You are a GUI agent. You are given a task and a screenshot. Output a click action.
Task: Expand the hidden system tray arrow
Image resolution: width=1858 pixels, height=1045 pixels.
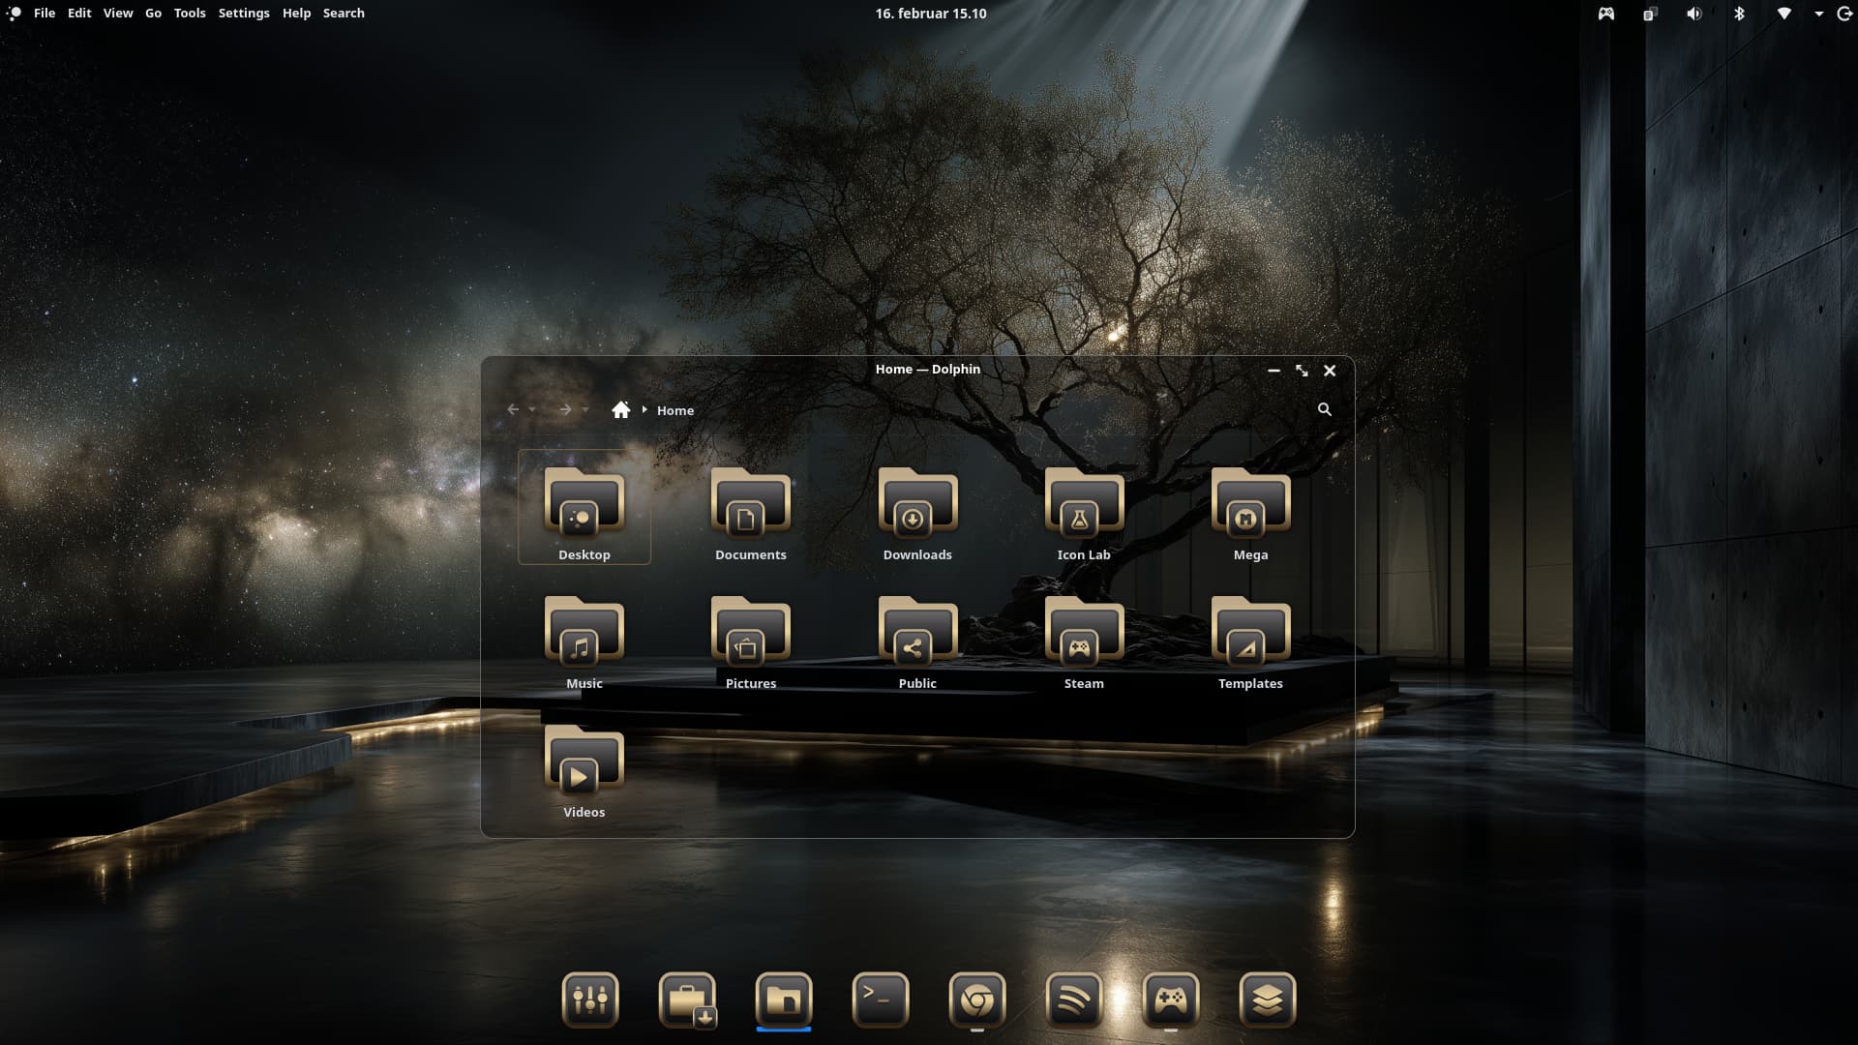click(x=1818, y=14)
